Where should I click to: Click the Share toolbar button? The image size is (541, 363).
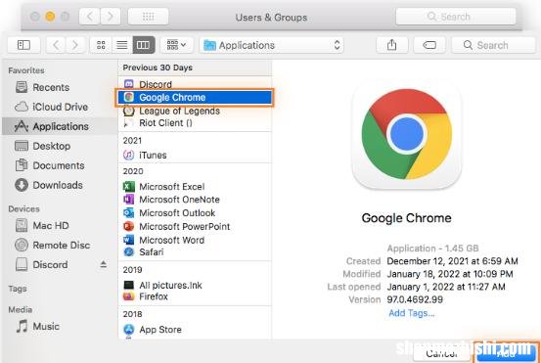click(391, 45)
